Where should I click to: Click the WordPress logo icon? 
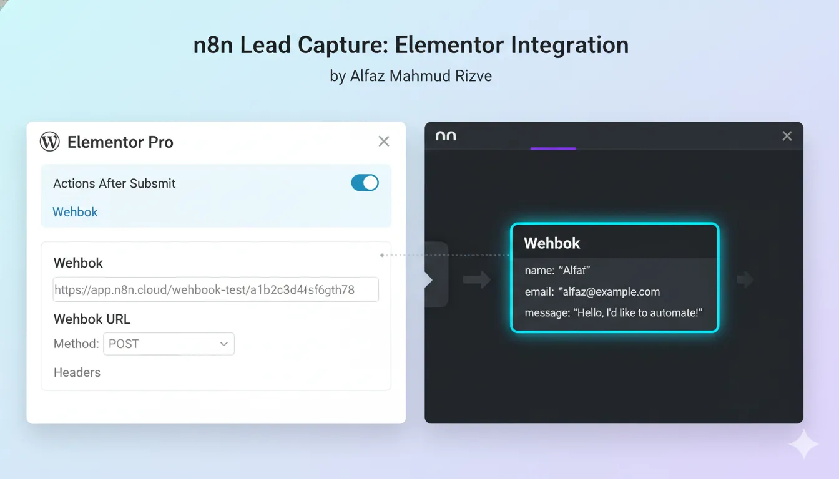(49, 142)
